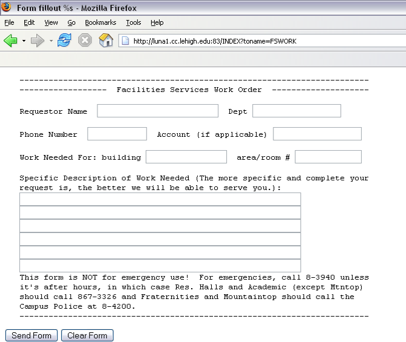
Task: Open the Go menu
Action: point(71,23)
